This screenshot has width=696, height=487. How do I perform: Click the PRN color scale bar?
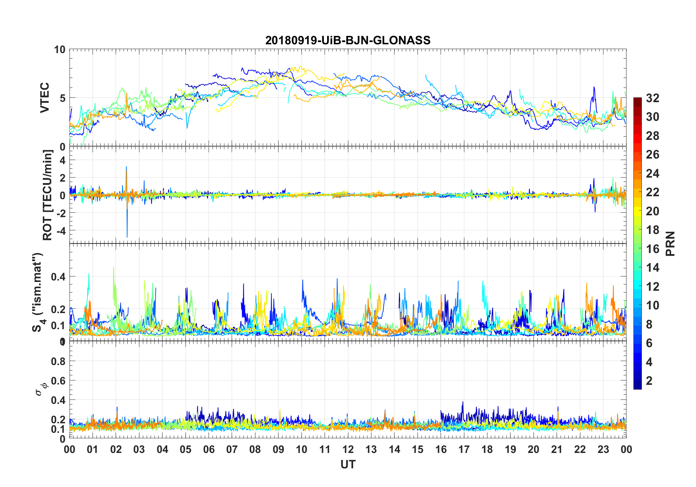point(637,243)
